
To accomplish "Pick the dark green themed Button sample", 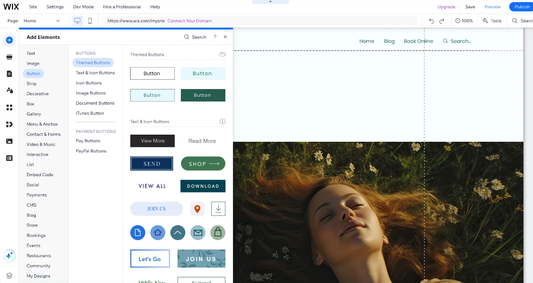I will click(x=203, y=95).
